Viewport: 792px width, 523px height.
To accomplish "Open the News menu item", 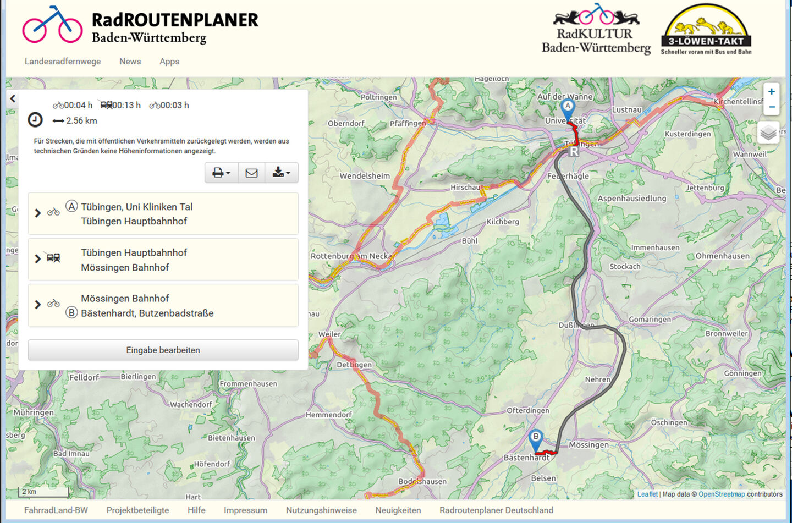I will pyautogui.click(x=130, y=62).
